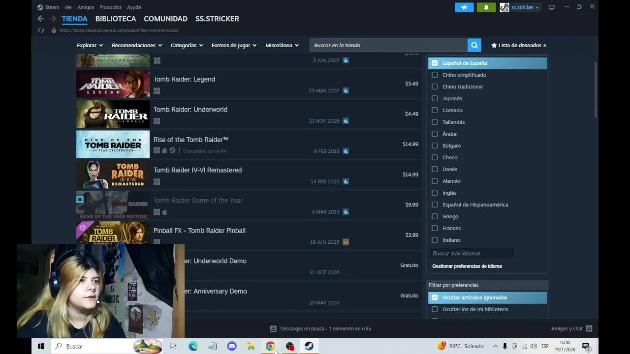The image size is (630, 354).
Task: Open the Ver menu
Action: click(68, 7)
